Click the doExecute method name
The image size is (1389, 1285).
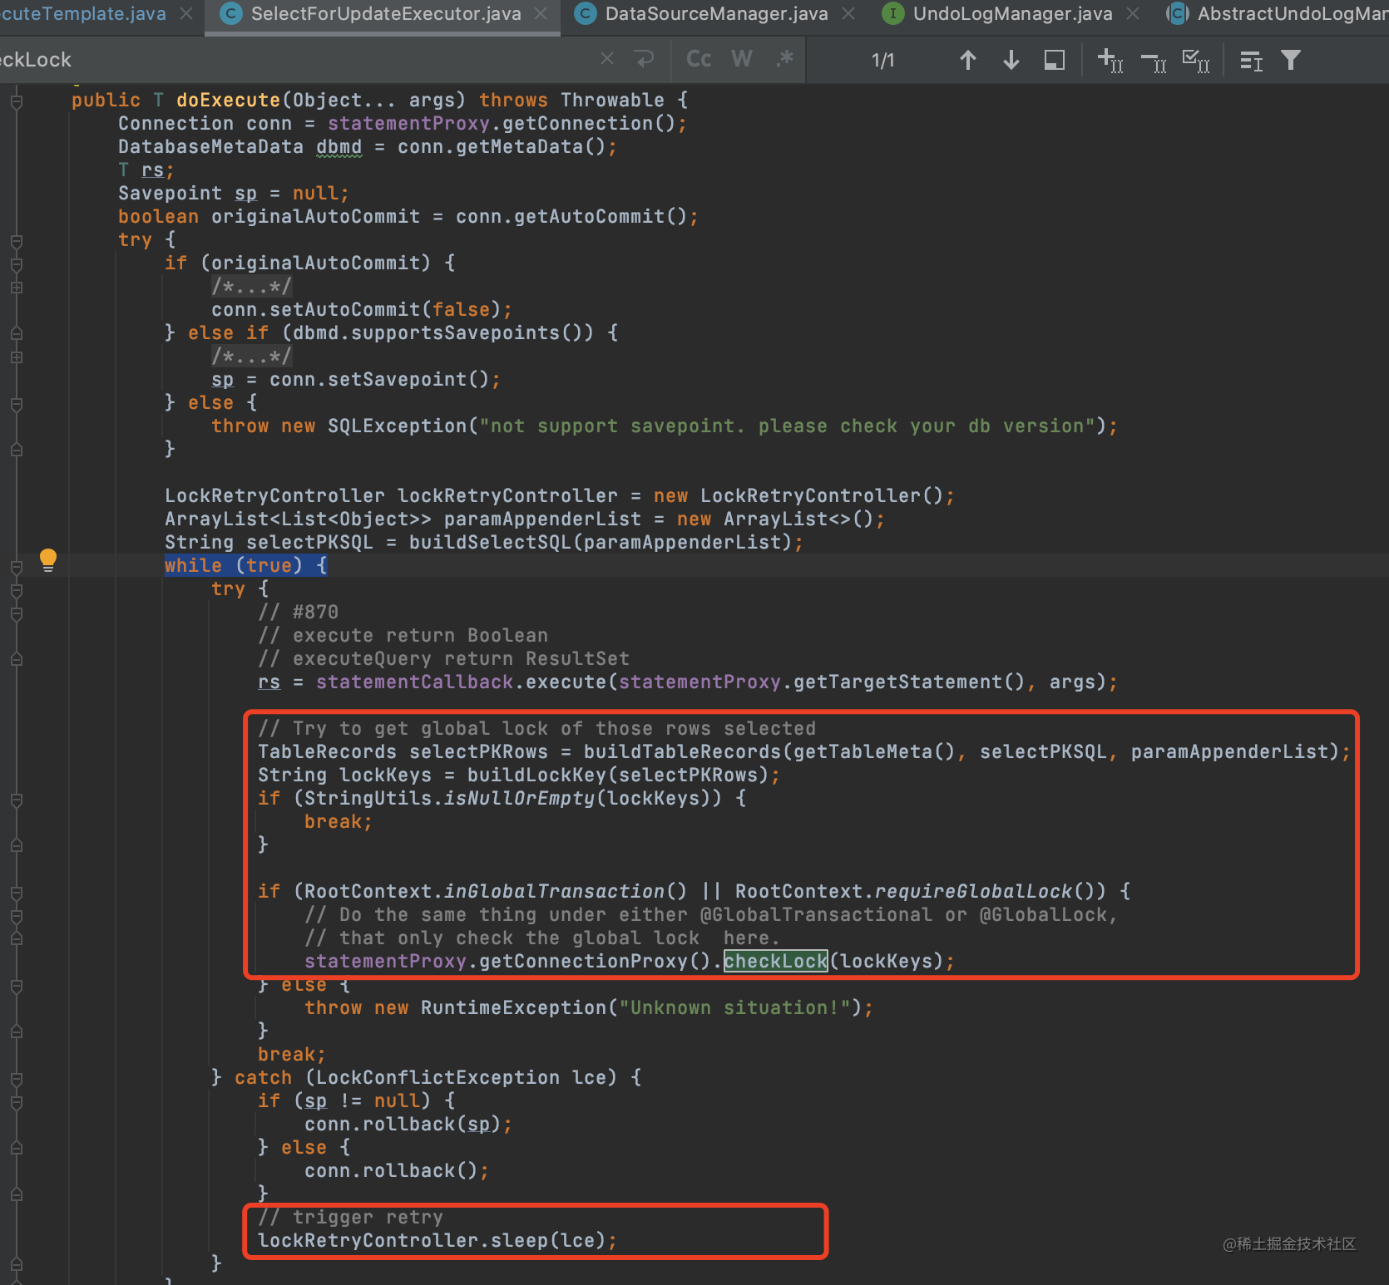coord(228,100)
